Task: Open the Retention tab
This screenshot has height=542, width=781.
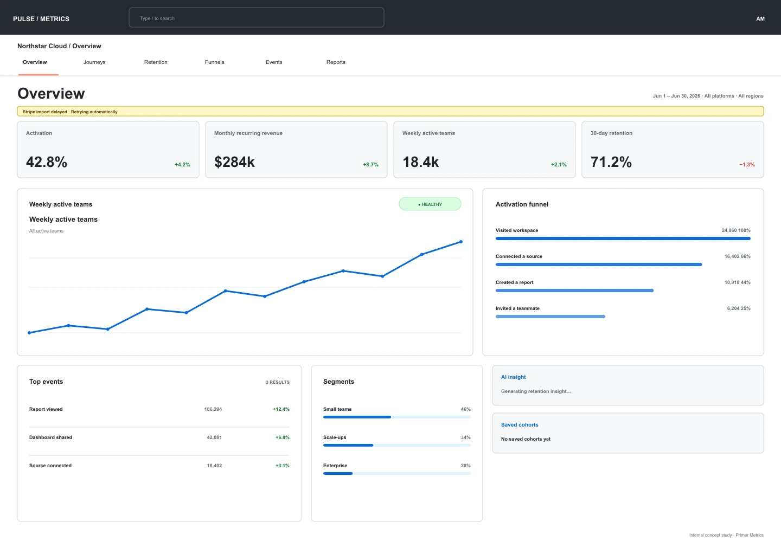Action: [x=156, y=62]
